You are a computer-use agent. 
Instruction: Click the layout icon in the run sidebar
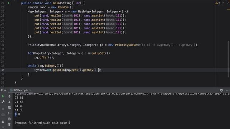(3, 122)
